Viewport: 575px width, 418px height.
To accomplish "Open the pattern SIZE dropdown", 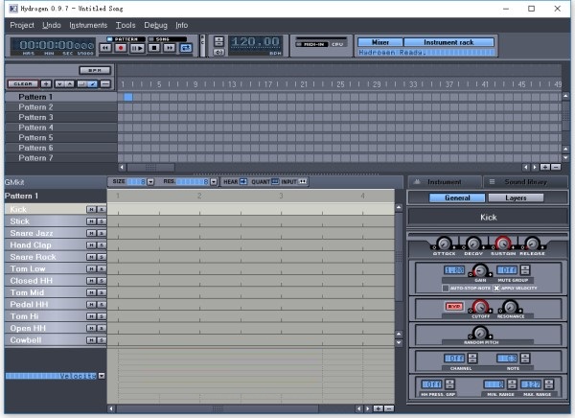I will (x=149, y=181).
